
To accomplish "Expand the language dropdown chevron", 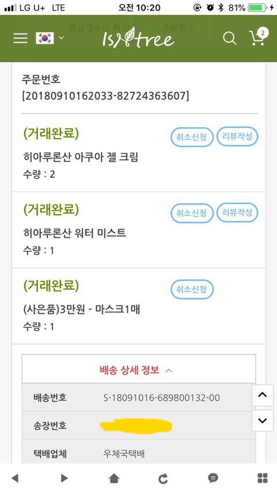I will 61,38.
